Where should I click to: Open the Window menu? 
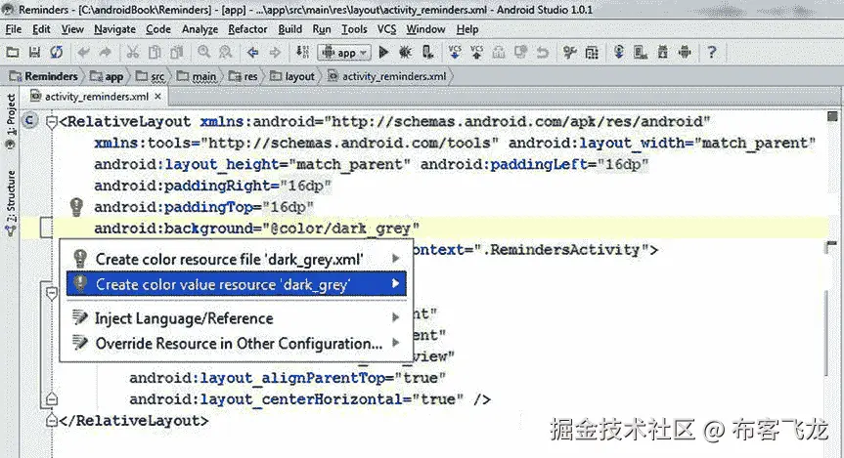425,29
